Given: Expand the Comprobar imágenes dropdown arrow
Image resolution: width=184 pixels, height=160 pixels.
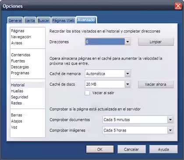Looking at the screenshot, I should click(170, 130).
